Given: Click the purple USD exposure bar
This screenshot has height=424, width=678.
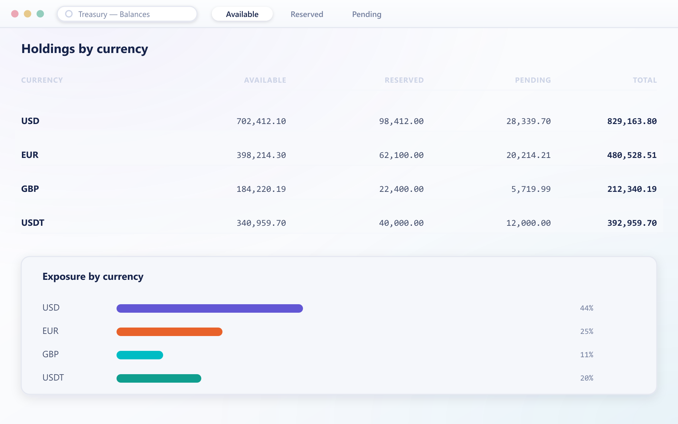Looking at the screenshot, I should click(x=210, y=308).
